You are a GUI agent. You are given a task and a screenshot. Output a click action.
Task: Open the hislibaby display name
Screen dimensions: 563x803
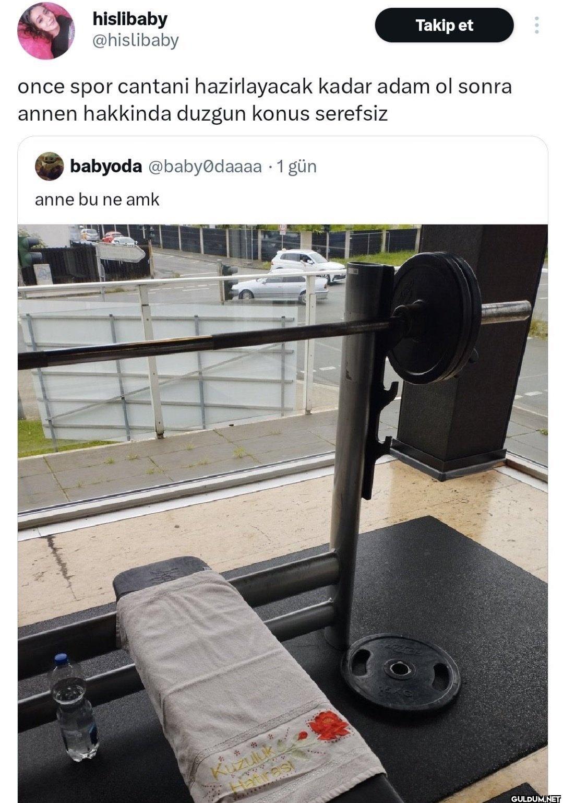130,19
